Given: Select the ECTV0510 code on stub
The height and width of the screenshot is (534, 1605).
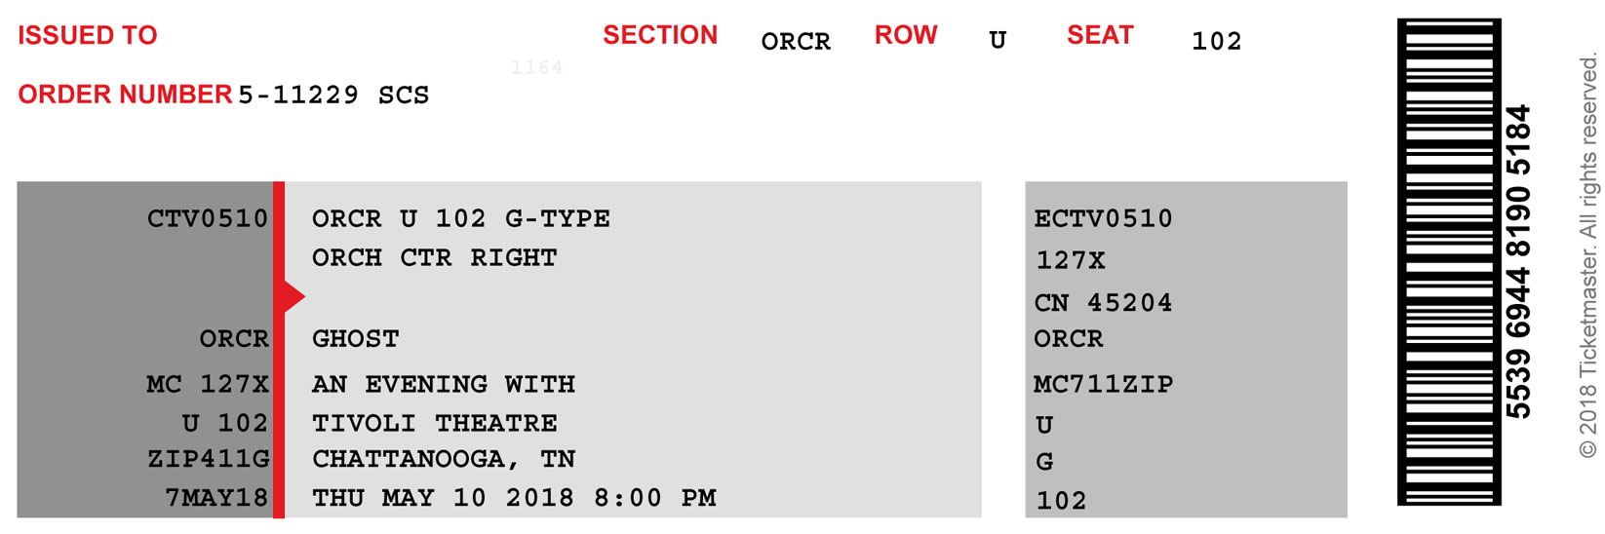Looking at the screenshot, I should (1103, 218).
